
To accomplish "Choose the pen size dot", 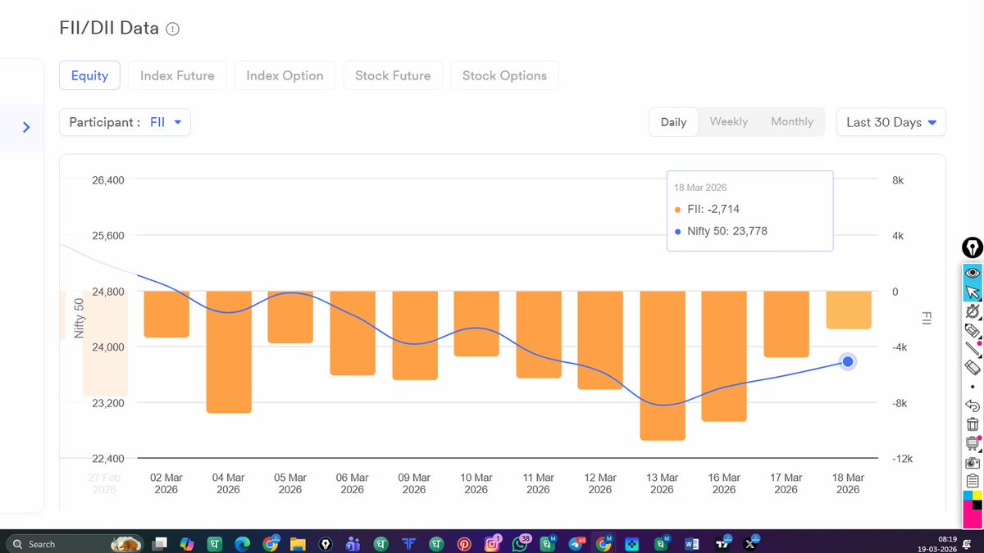I will coord(972,386).
